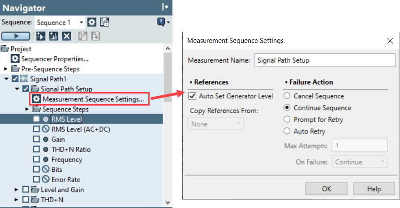This screenshot has width=400, height=208.
Task: Click OK in Measurement Sequence Settings dialog
Action: [x=327, y=189]
